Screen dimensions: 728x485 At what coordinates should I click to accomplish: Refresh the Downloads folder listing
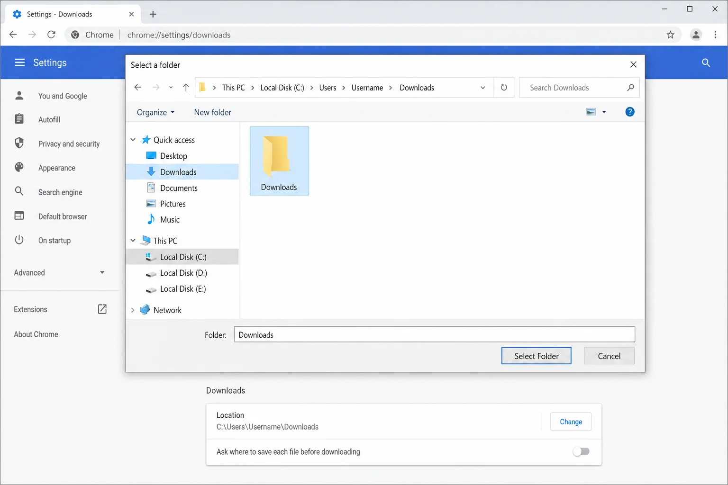click(504, 88)
